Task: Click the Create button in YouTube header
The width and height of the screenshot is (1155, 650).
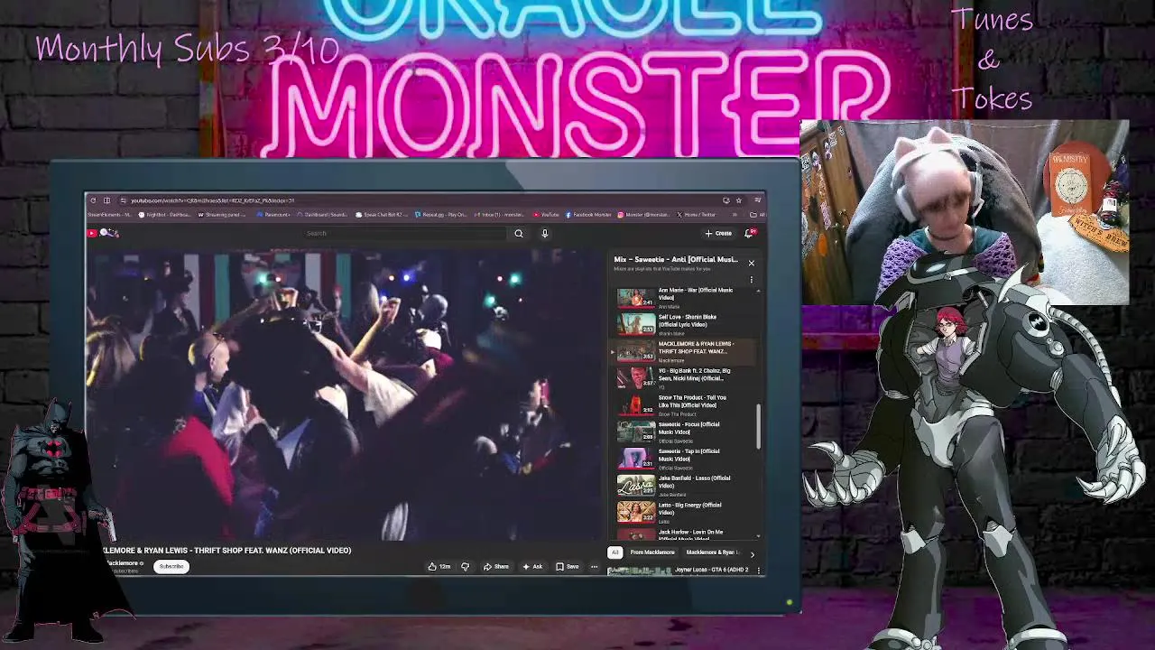Action: (719, 234)
